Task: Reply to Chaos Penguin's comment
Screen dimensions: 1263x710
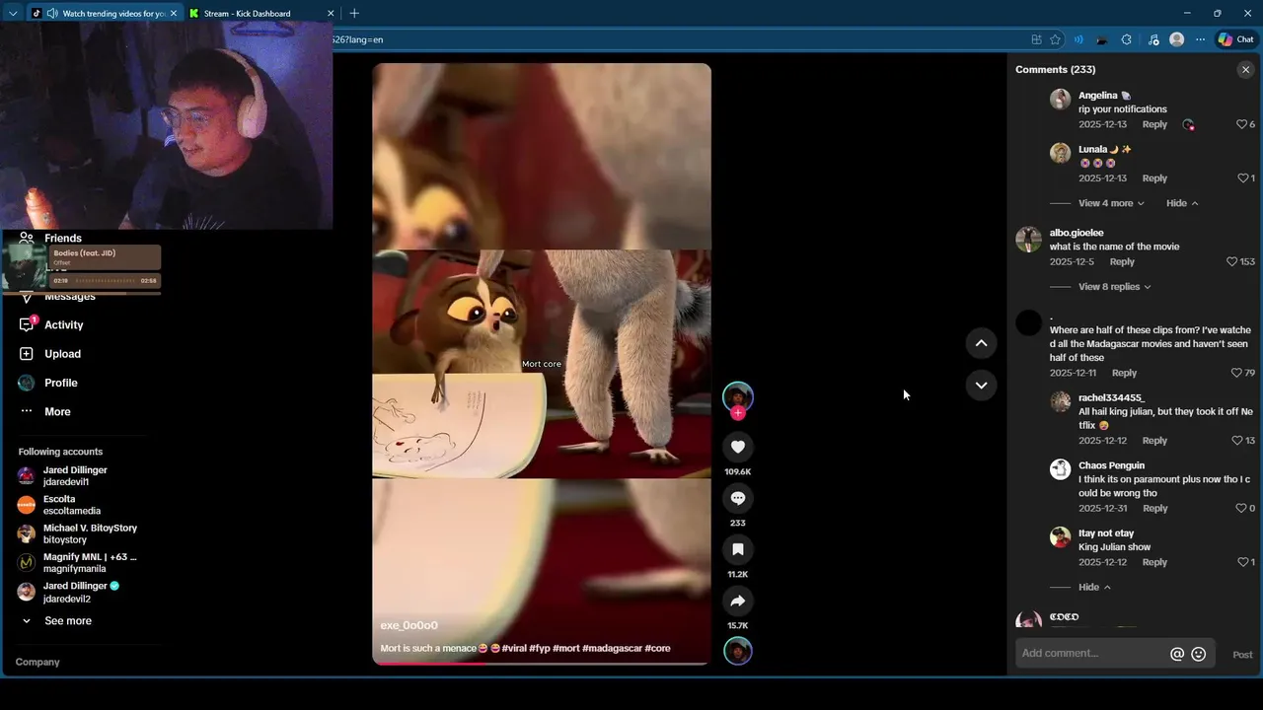Action: (x=1154, y=509)
